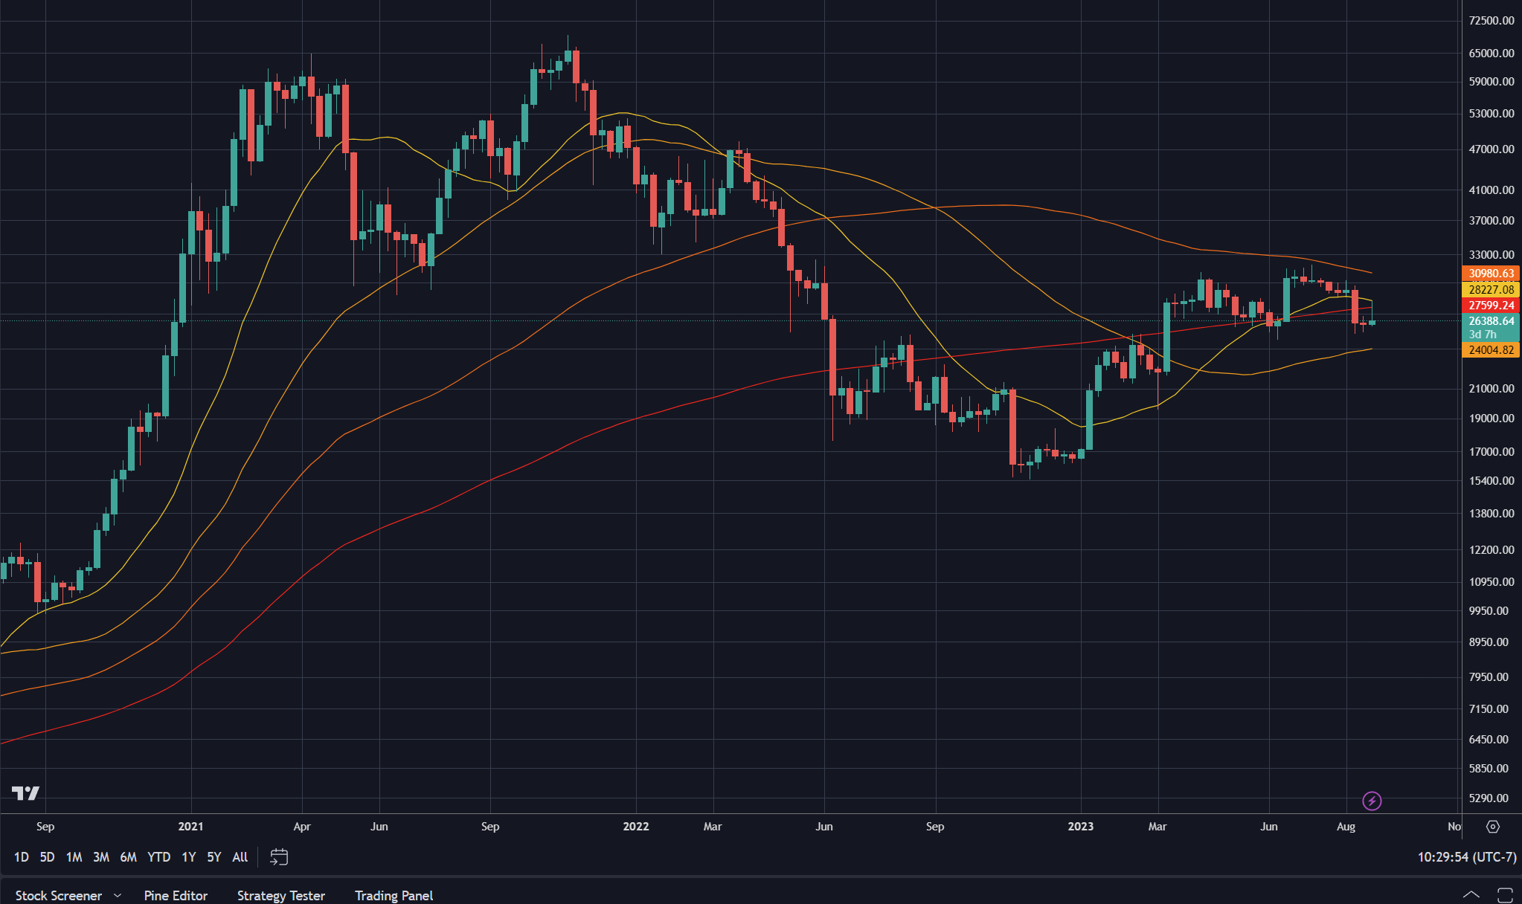Click the Stock Screener label

click(58, 896)
